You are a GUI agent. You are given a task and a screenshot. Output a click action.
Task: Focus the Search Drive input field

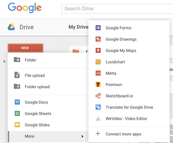[117, 9]
